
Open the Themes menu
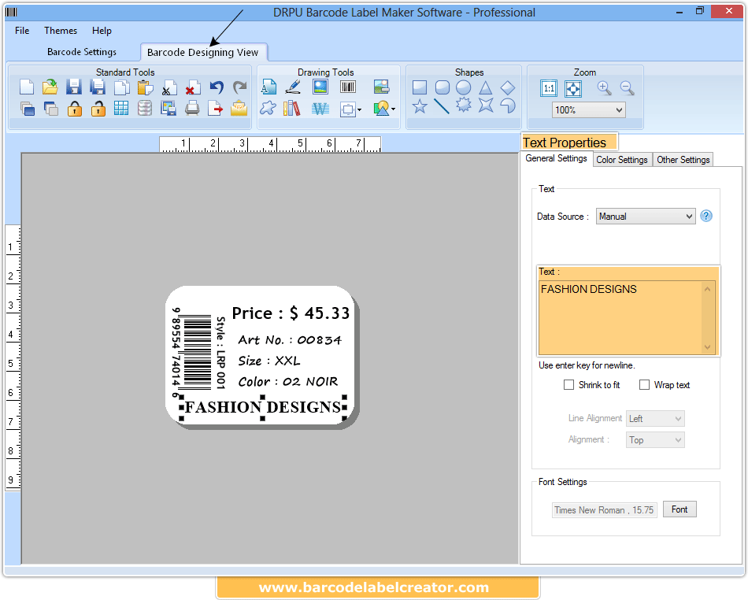pos(61,31)
